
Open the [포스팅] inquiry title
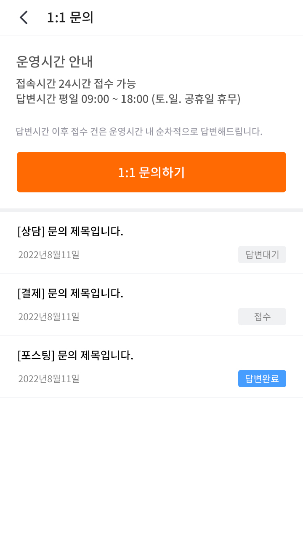click(75, 355)
